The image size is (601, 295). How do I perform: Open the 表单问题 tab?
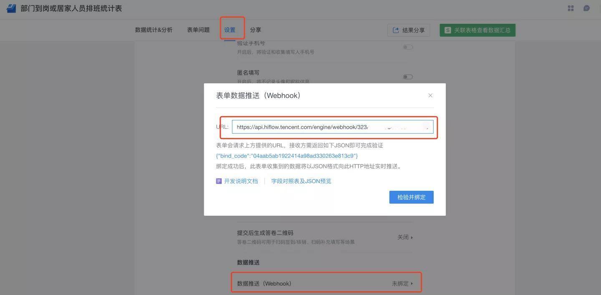[198, 30]
